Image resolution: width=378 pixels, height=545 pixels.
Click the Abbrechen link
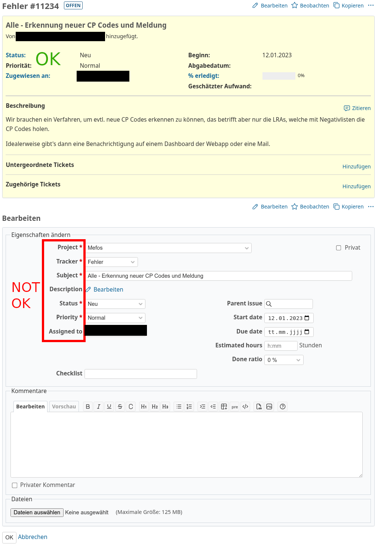click(33, 537)
